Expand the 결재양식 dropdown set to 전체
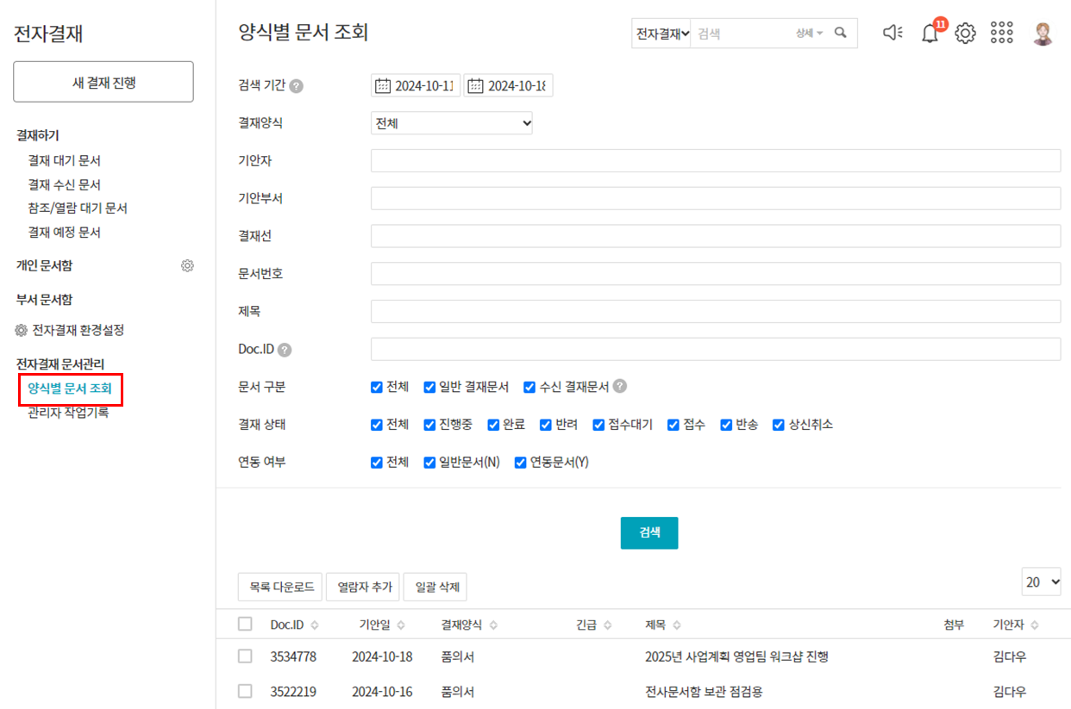The width and height of the screenshot is (1071, 709). 452,123
